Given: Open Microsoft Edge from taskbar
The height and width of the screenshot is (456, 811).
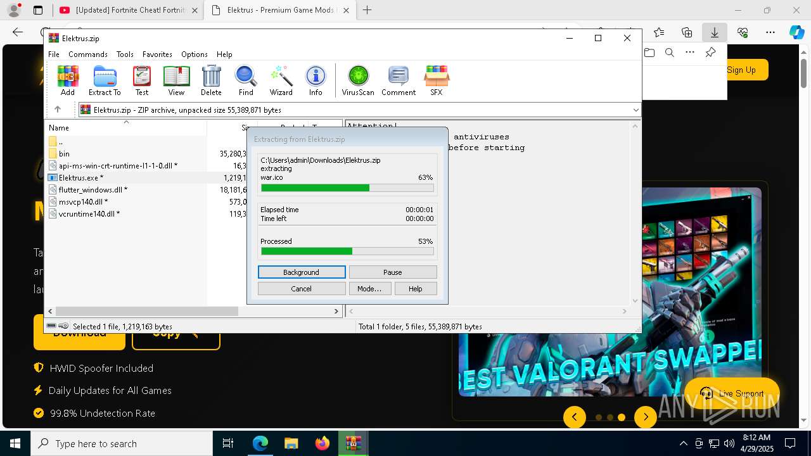Looking at the screenshot, I should click(260, 443).
